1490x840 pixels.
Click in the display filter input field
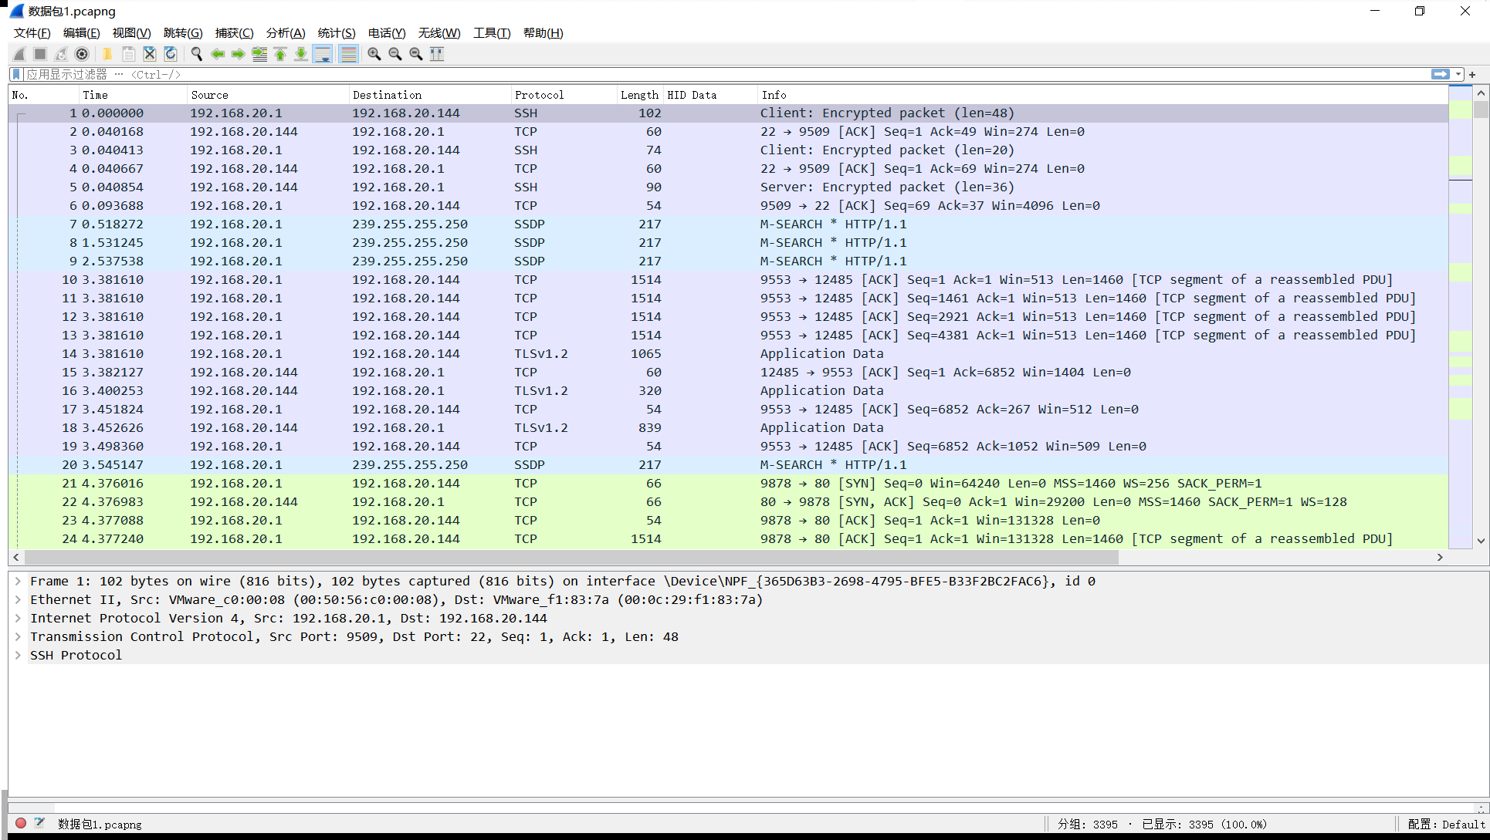coord(695,74)
